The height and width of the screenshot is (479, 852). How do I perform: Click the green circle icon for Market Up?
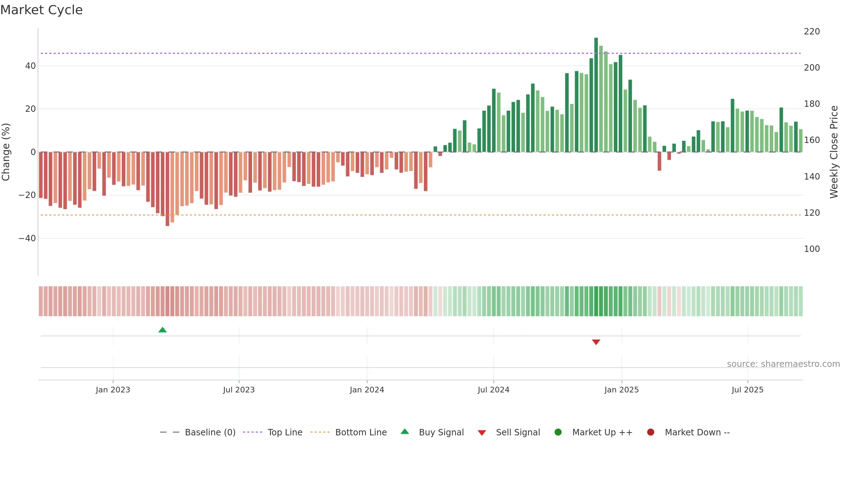[558, 432]
